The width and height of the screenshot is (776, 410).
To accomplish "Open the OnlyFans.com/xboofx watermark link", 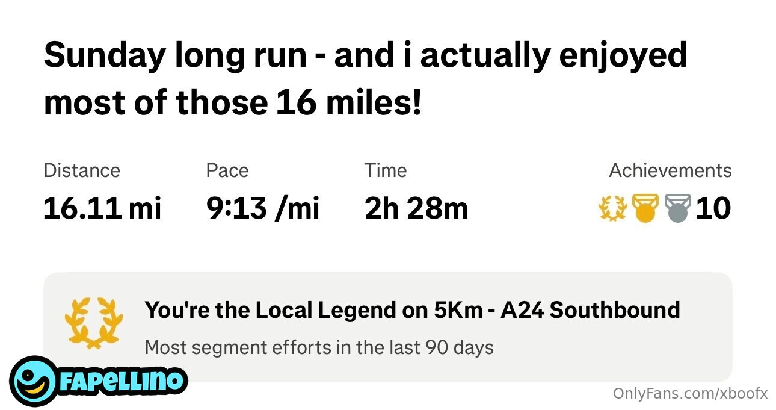I will pos(690,393).
